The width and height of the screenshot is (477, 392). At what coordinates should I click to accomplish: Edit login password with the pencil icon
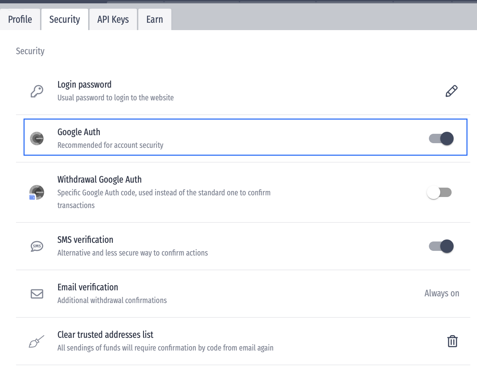[452, 91]
